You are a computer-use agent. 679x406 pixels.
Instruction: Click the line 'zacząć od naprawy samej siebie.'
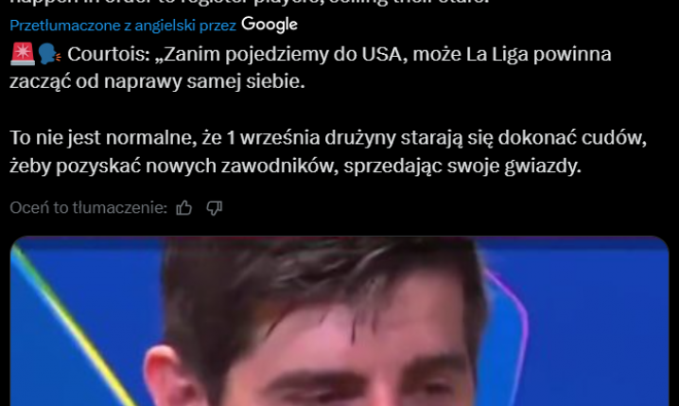pyautogui.click(x=157, y=82)
